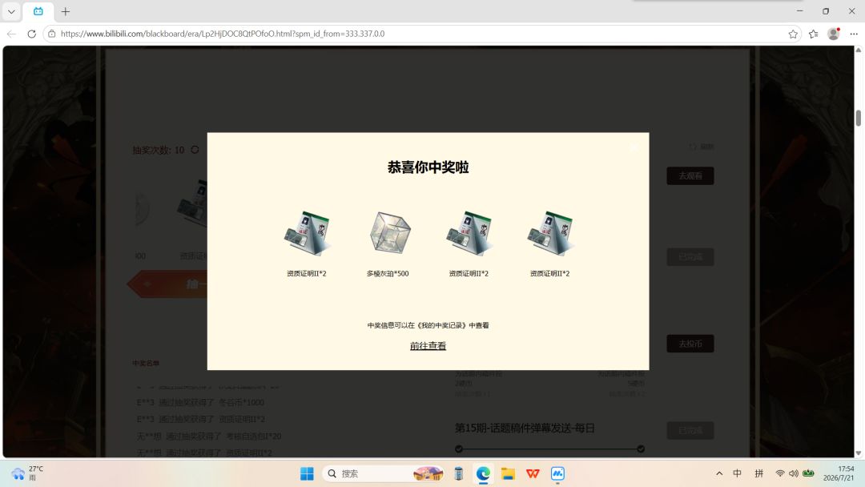The width and height of the screenshot is (865, 487).
Task: Click the 第15期-话题稿件弹幕发送-每日 task title
Action: [525, 428]
